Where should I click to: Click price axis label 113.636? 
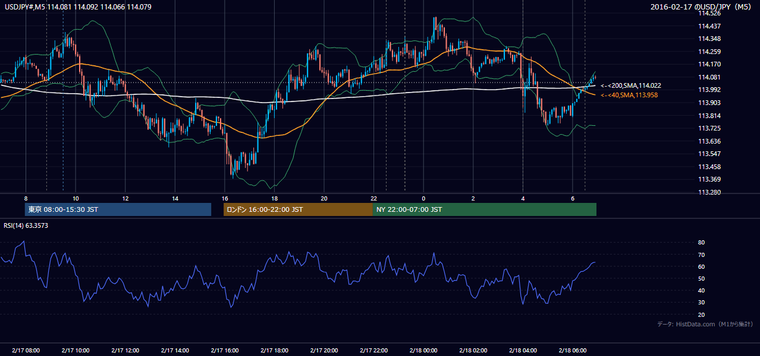point(709,141)
